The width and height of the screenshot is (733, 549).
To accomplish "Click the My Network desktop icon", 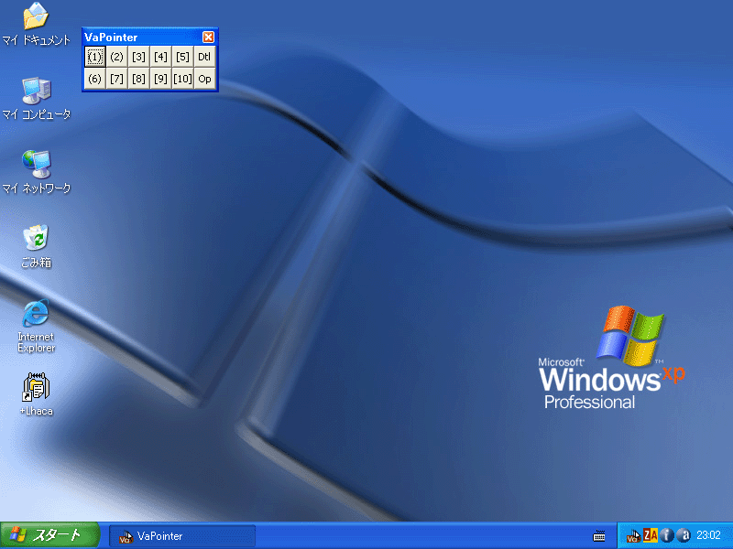I will click(x=36, y=165).
